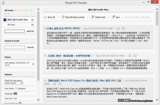Screen dimensions: 160x105
Task: Click print icon for 博多一風堂拉麵 post
Action: [x=130, y=56]
